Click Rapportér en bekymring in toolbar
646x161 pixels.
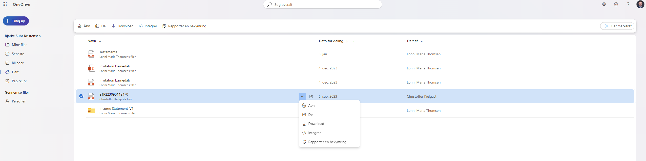184,26
